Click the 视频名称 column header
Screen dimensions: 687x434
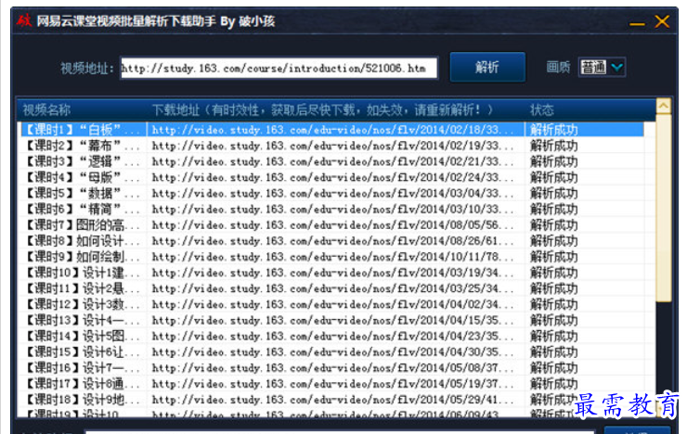46,109
